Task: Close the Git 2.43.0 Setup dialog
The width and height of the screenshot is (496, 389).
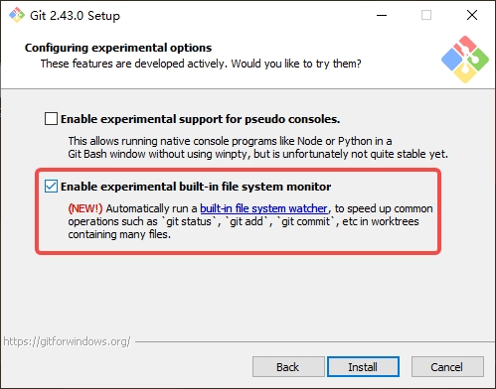Action: click(x=472, y=15)
